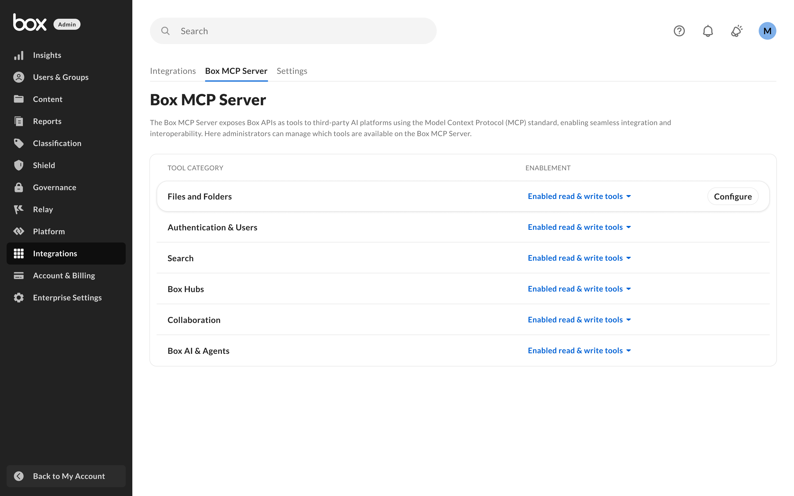The image size is (794, 496).
Task: Select Shield in the admin sidebar
Action: (x=44, y=165)
